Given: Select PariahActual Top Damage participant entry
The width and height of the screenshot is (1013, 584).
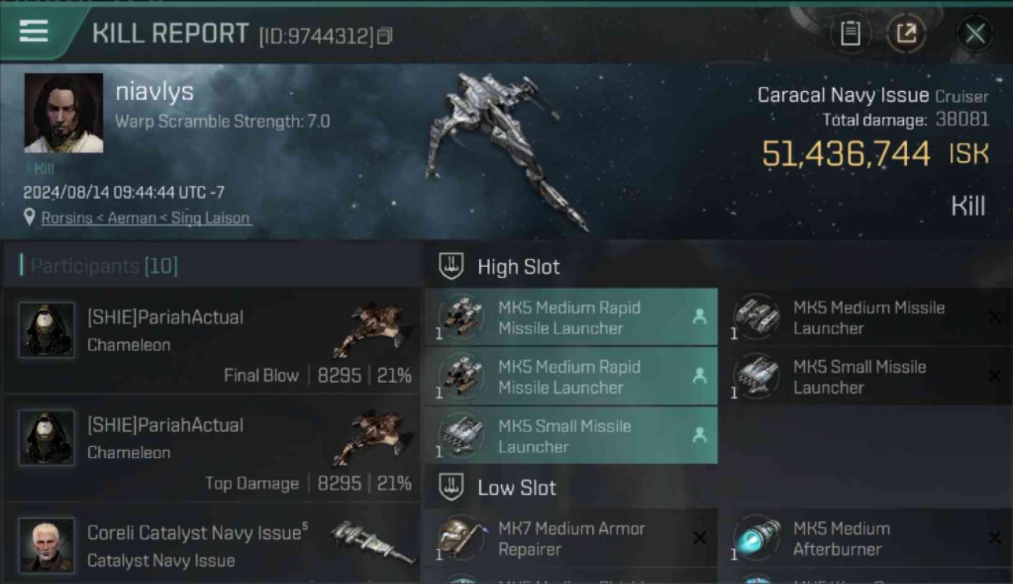Looking at the screenshot, I should [212, 449].
